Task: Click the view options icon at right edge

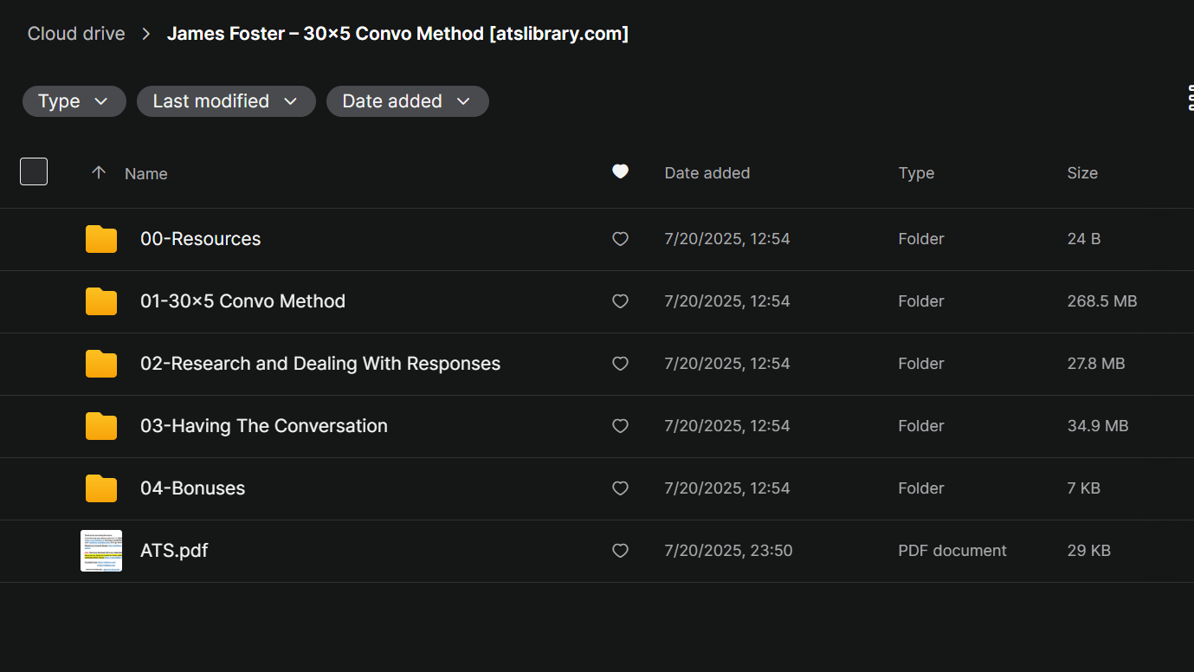Action: (x=1190, y=100)
